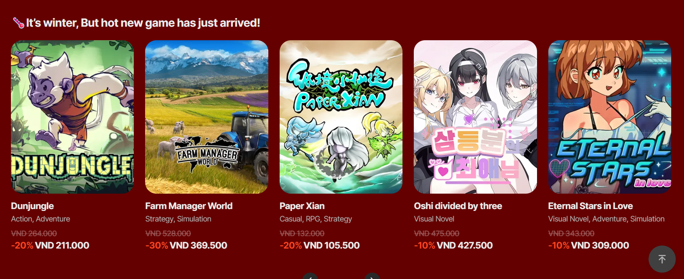The height and width of the screenshot is (279, 684).
Task: Open the Dunjungle game cover image
Action: [x=72, y=117]
